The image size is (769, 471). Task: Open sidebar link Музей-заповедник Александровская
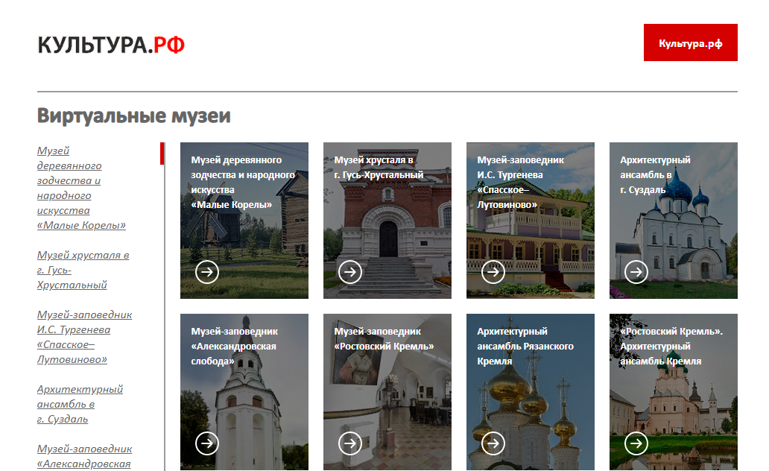tap(84, 455)
